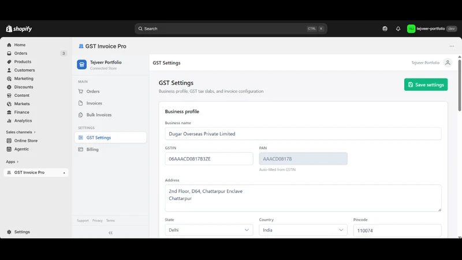Open the Privacy link
Viewport: 462px width, 260px height.
pyautogui.click(x=97, y=221)
